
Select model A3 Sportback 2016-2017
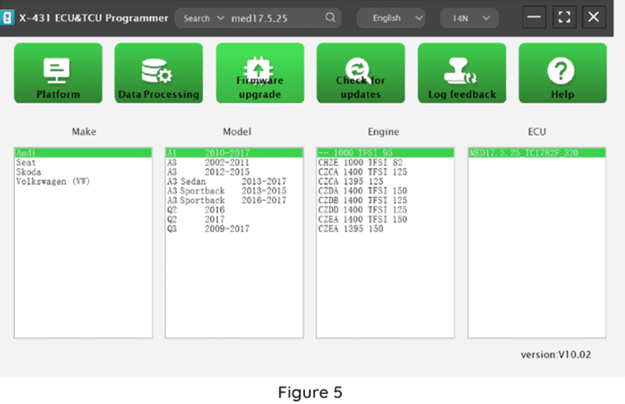click(234, 201)
